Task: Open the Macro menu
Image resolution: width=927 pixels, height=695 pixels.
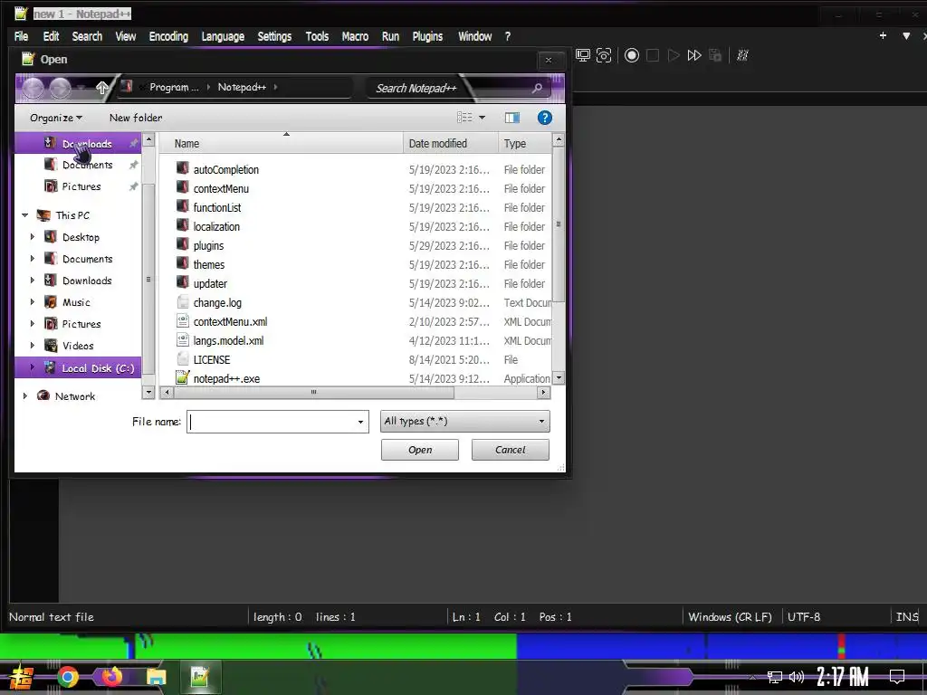Action: tap(355, 36)
